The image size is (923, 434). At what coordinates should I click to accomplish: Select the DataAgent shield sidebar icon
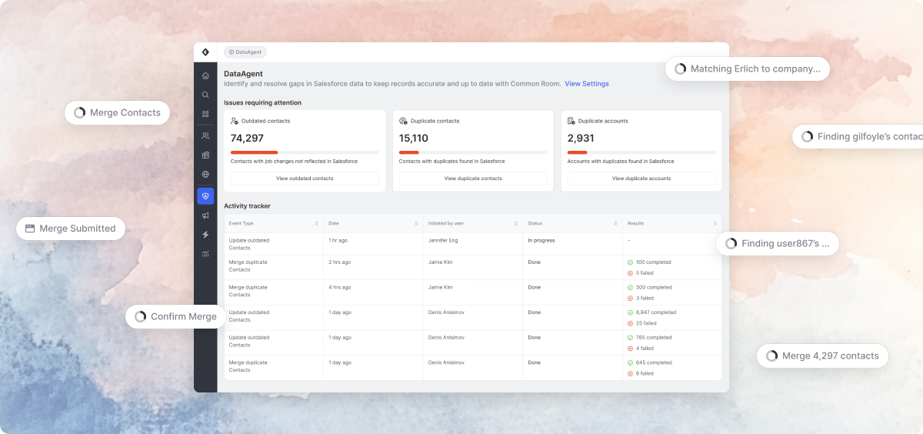coord(205,196)
